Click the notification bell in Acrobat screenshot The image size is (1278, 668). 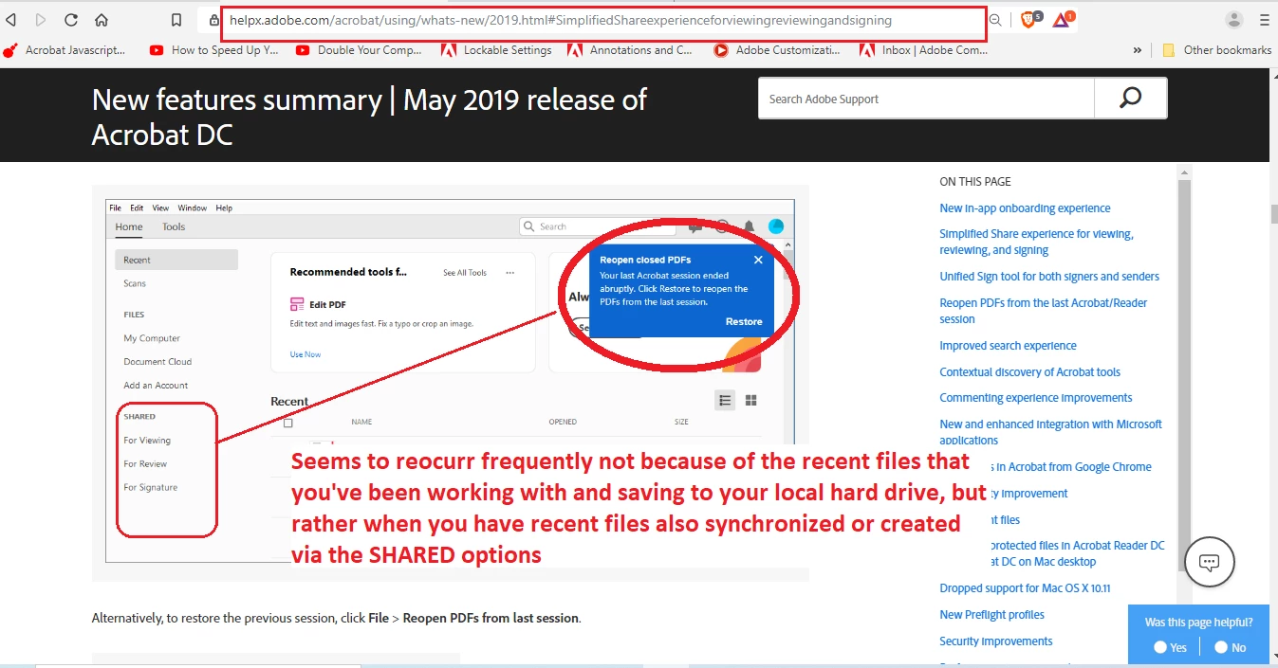click(749, 226)
